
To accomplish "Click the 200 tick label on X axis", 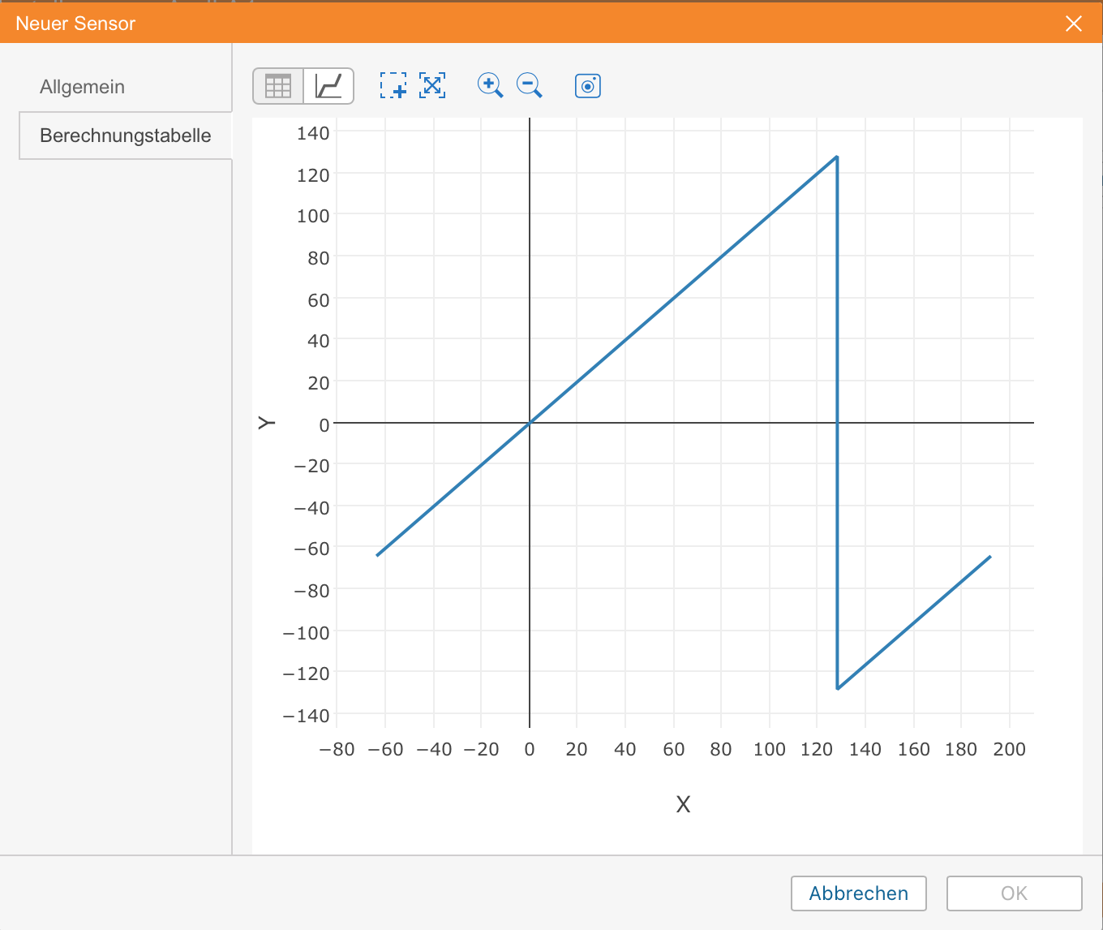I will pos(1009,749).
